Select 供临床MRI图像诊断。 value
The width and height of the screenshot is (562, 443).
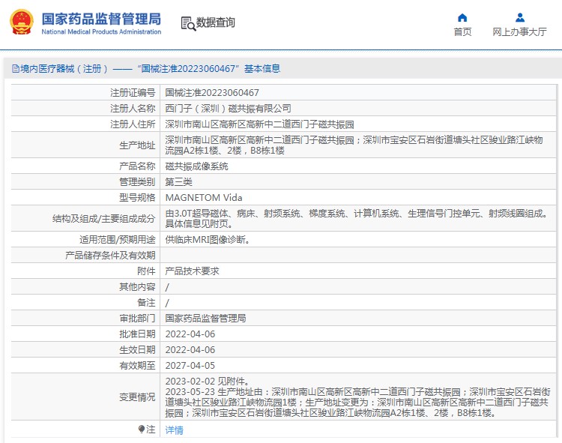[208, 240]
